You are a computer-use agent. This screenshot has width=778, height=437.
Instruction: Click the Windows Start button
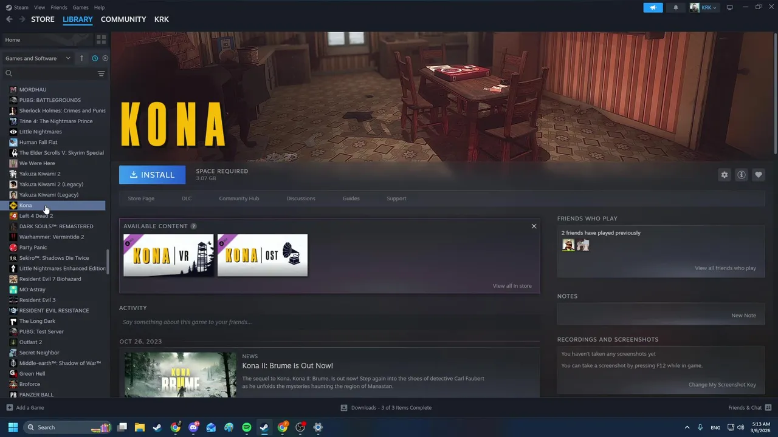point(13,427)
